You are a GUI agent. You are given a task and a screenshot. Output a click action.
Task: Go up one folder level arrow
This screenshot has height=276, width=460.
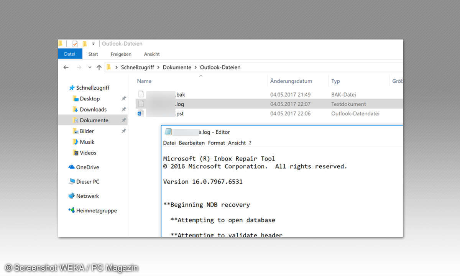99,67
